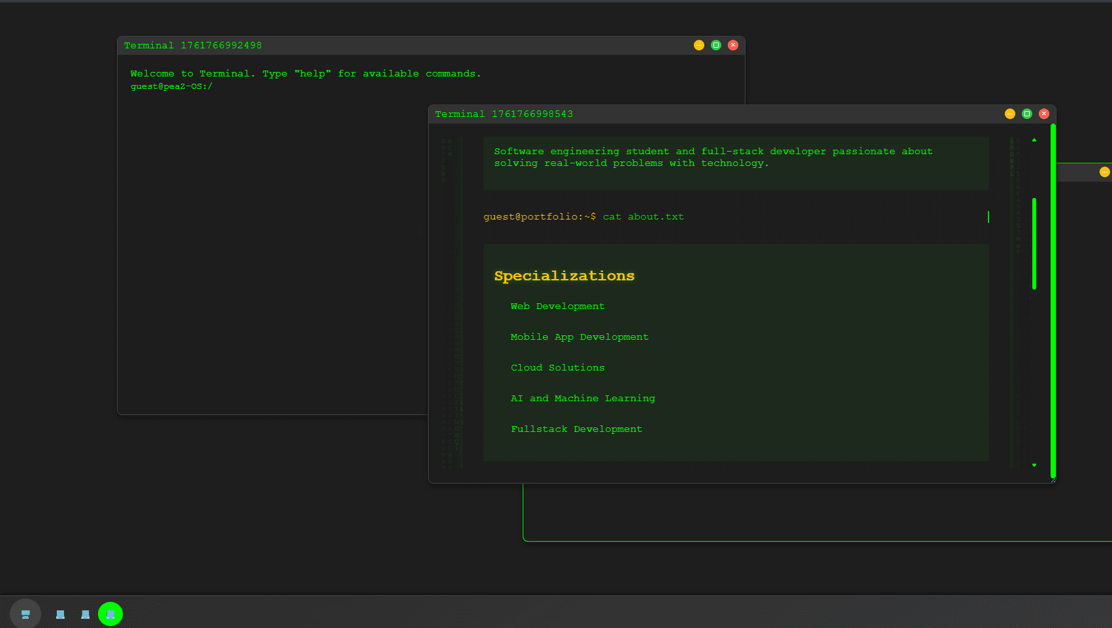Select the Web Development specialization

[557, 306]
